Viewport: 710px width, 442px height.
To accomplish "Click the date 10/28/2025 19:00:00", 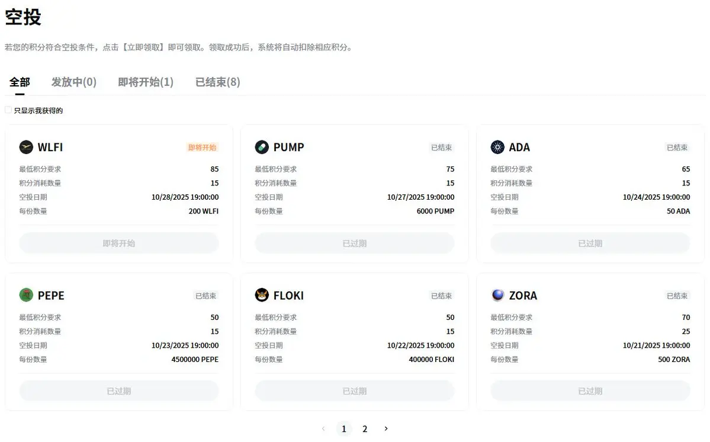I will coord(185,197).
